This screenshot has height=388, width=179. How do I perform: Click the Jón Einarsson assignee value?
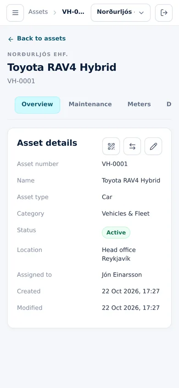coord(122,274)
